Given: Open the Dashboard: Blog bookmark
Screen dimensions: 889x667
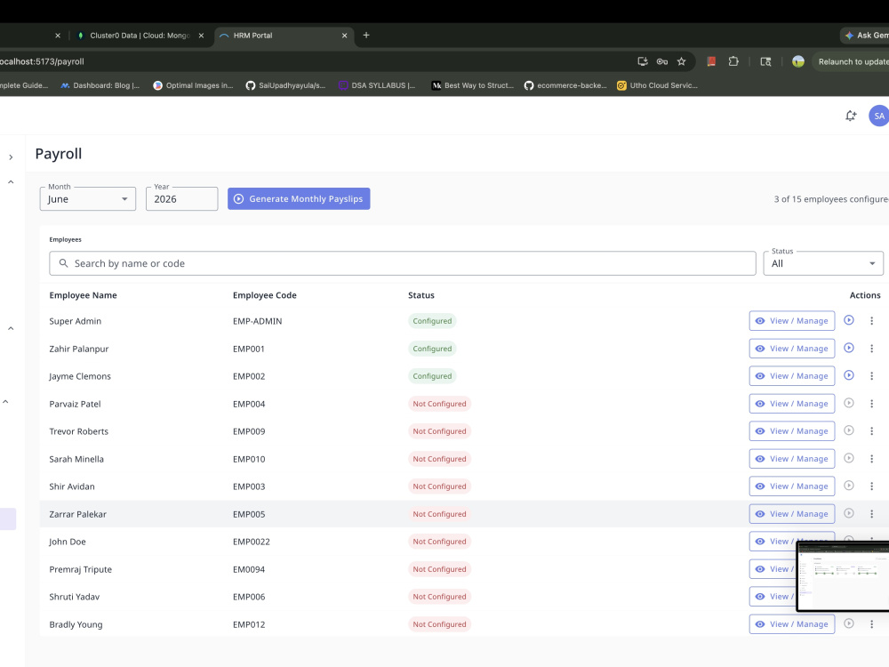Looking at the screenshot, I should 100,85.
